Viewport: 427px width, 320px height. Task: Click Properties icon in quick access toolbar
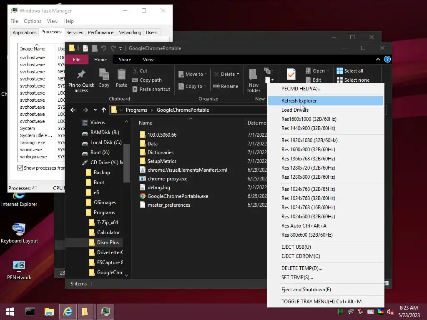(x=85, y=48)
